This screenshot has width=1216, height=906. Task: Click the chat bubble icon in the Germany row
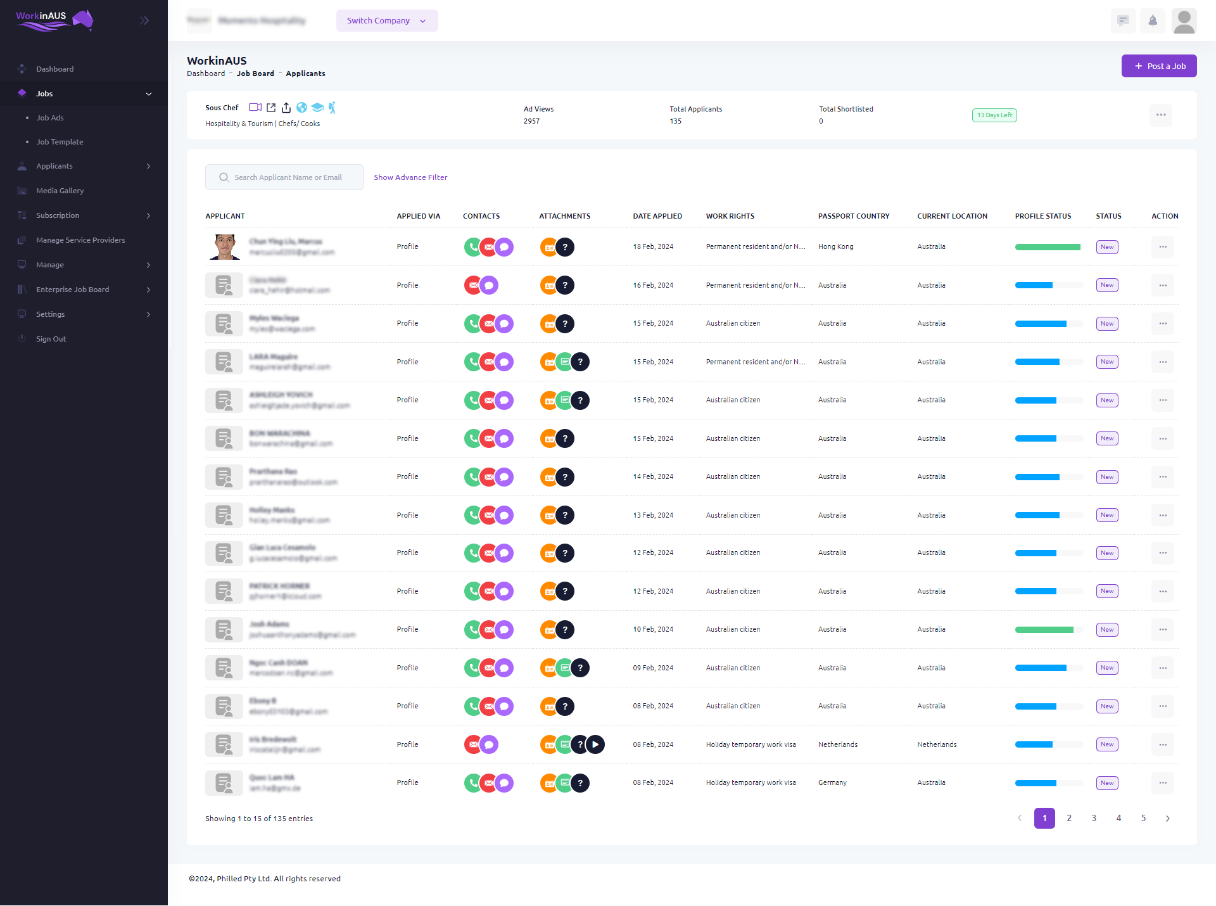coord(504,783)
